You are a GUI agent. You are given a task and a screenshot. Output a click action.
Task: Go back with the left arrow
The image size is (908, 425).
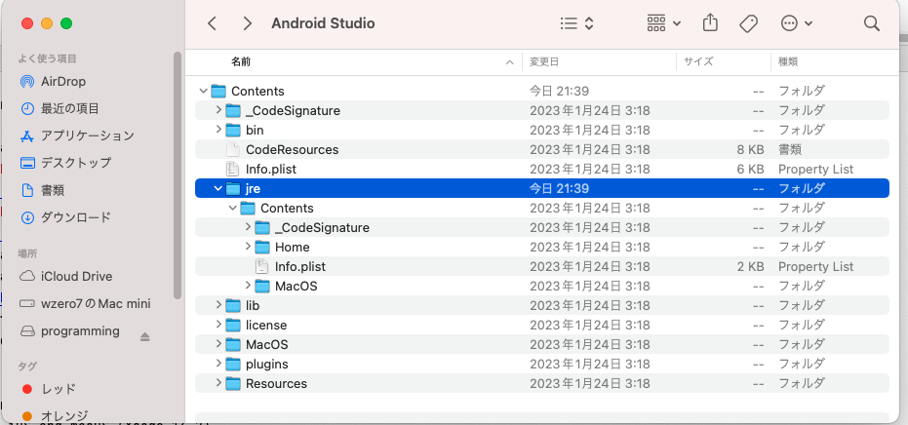click(x=213, y=22)
